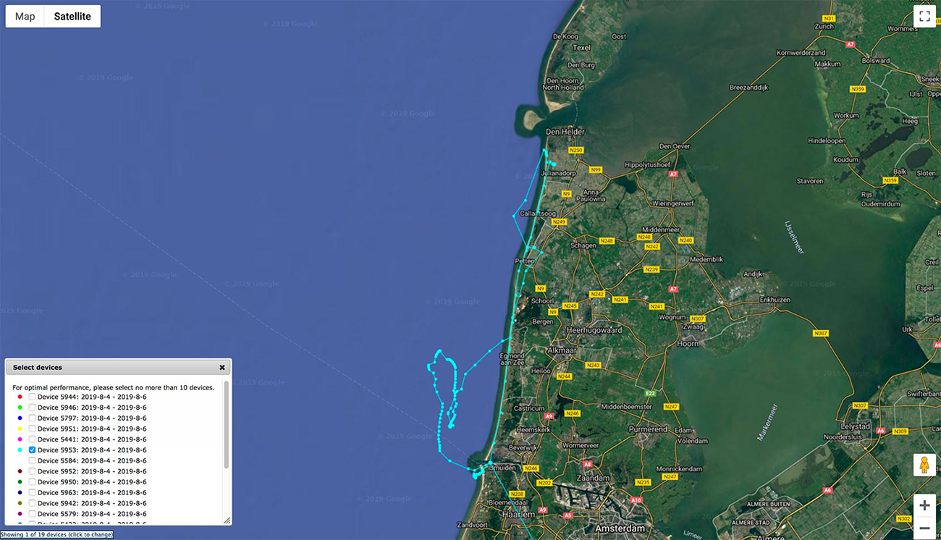Click the Street View pegman icon
Viewport: 941px width, 540px height.
pos(924,466)
